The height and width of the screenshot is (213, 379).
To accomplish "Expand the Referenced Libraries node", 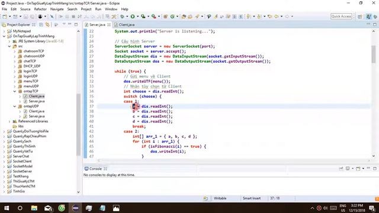I will tap(9, 121).
